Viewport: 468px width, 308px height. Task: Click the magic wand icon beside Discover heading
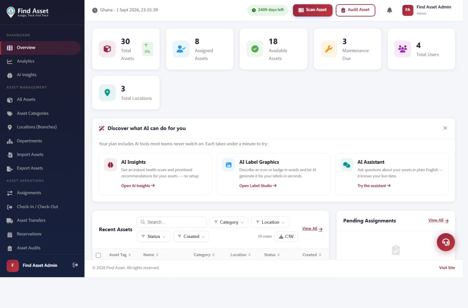pyautogui.click(x=102, y=128)
